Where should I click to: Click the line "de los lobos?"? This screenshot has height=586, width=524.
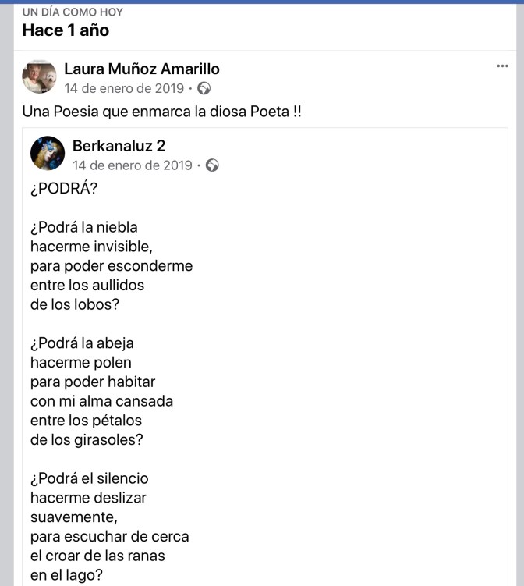75,304
